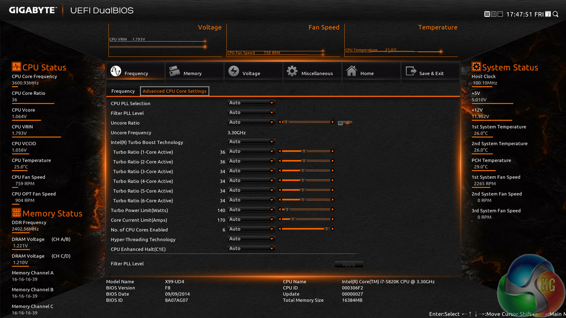
Task: Click the CPU Core Frequency value 3600.93MHz
Action: (x=25, y=83)
